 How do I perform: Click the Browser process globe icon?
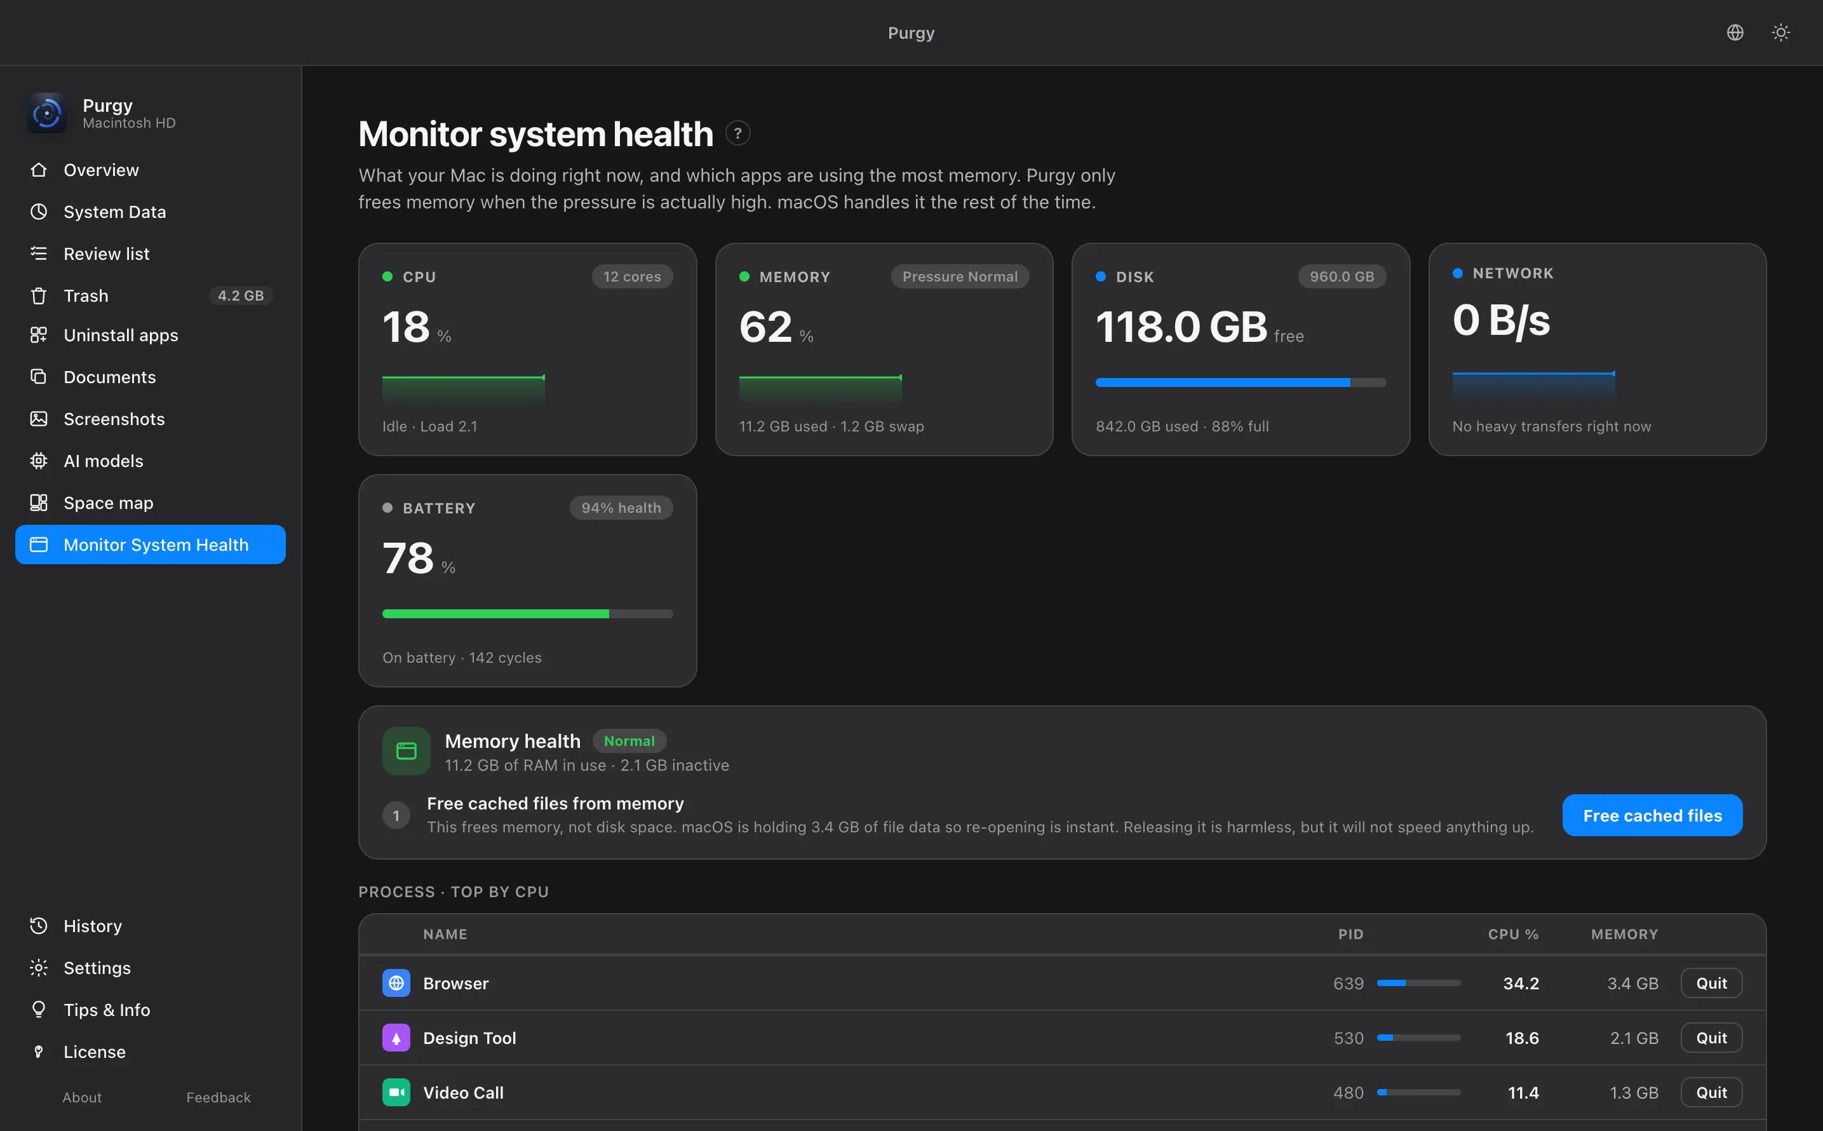(396, 983)
